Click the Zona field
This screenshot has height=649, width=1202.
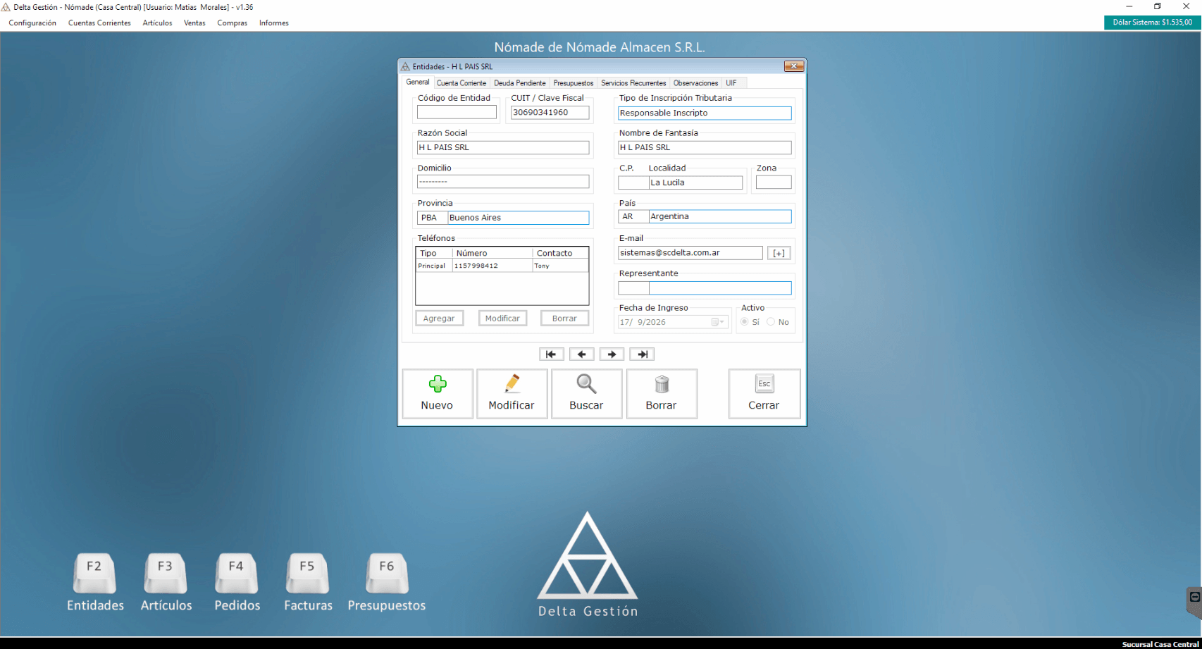tap(774, 183)
